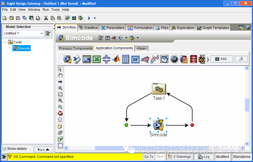Screen dimensions: 253x162
Task: Open the 2 Warnings button
Action: coord(179,157)
